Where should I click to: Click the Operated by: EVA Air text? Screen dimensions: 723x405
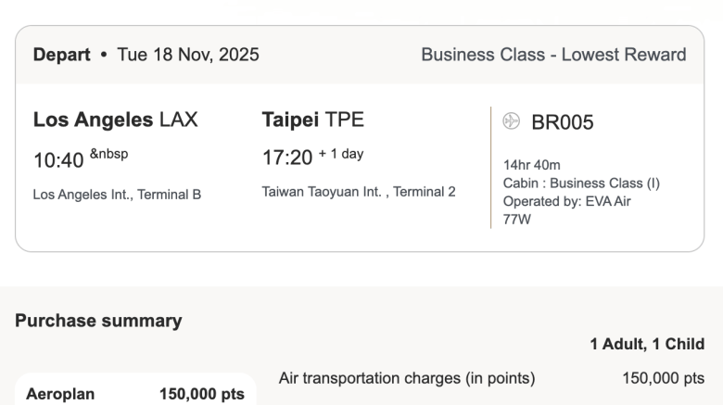click(566, 201)
